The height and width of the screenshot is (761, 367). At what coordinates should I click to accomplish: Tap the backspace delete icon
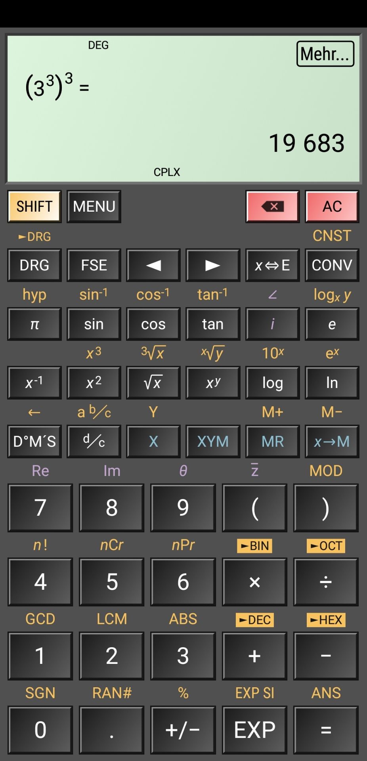tap(273, 207)
